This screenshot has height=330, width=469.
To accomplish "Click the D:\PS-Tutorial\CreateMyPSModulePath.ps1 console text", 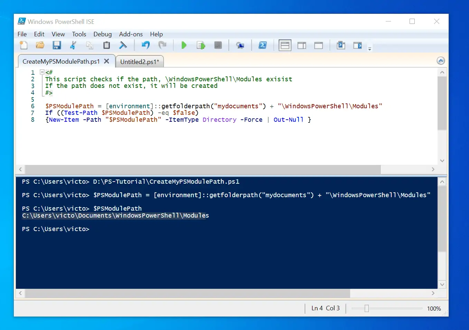I will click(166, 182).
